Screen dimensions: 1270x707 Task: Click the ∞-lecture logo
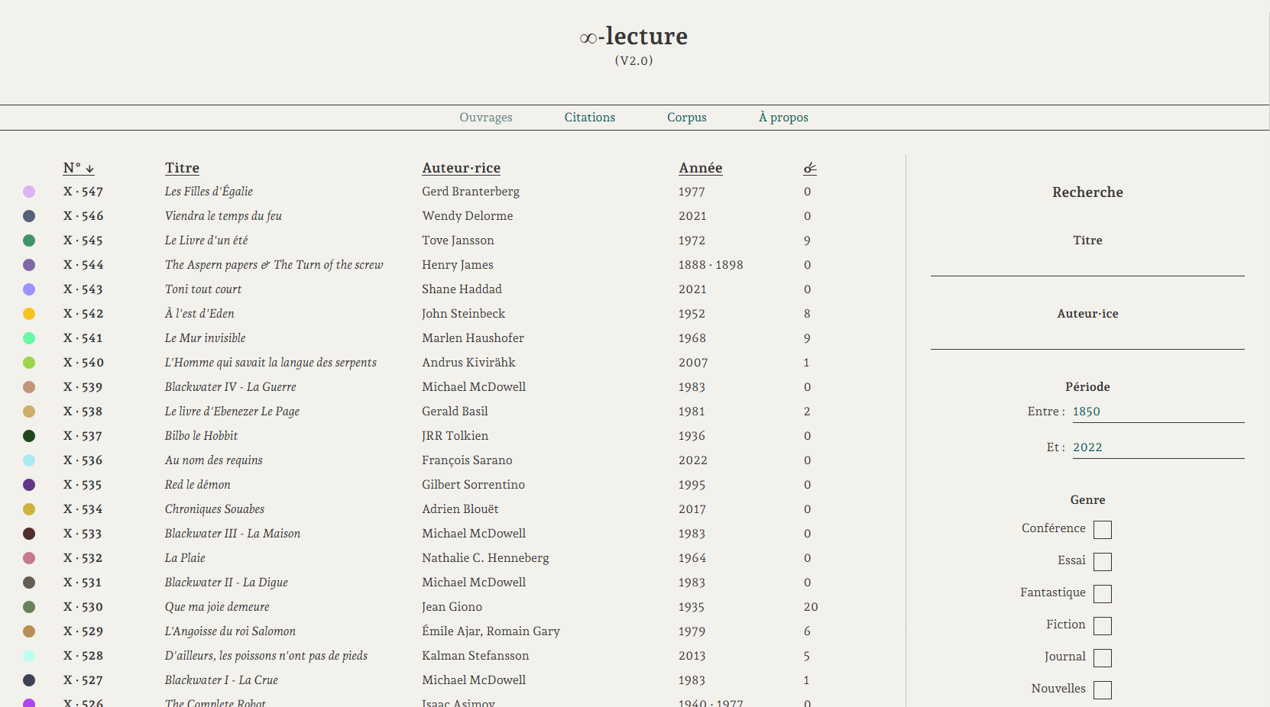[633, 36]
